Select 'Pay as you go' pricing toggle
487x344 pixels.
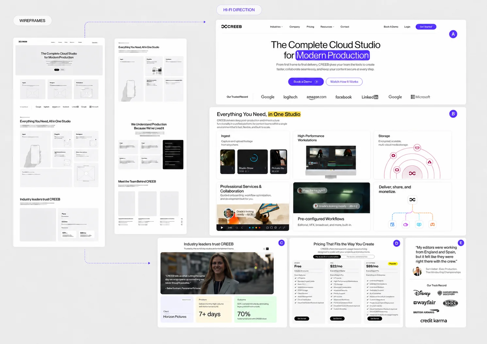(327, 257)
